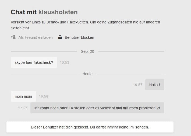
Task: Click the 'Als Freund einladen' link
Action: 36,37
